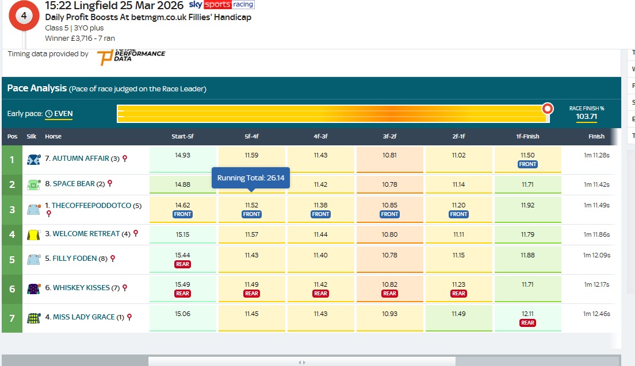Image resolution: width=635 pixels, height=366 pixels.
Task: Click the Welcome Retreat yellow silk icon
Action: click(33, 234)
